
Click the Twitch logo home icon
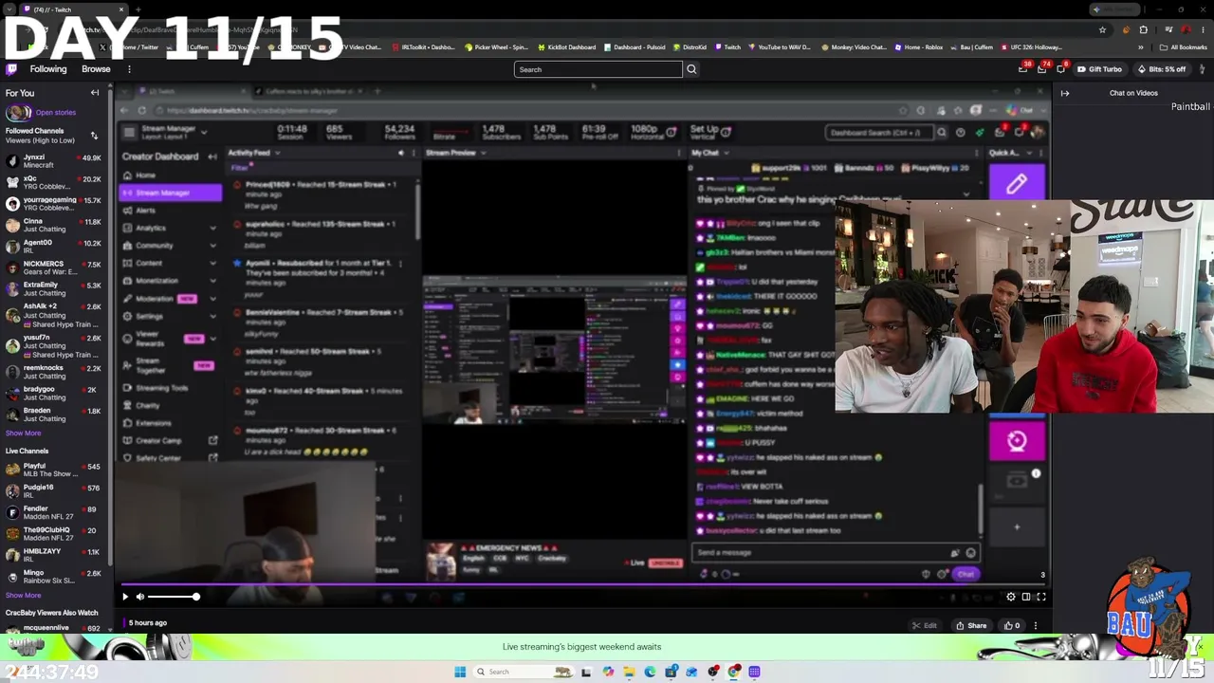11,69
